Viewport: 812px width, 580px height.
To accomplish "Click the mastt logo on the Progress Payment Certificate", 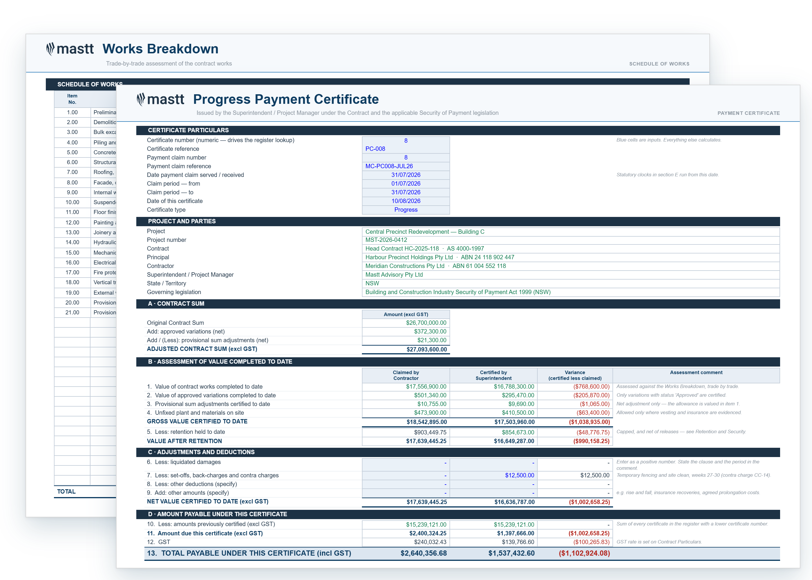I will pos(161,99).
